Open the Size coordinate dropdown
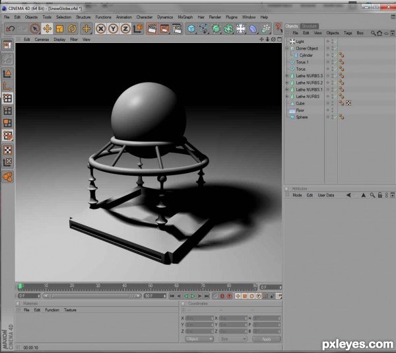This screenshot has height=353, width=396. (233, 339)
